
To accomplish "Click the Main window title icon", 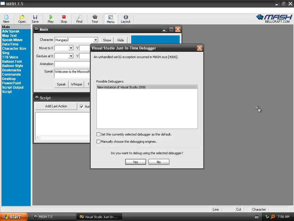I will 36,29.
